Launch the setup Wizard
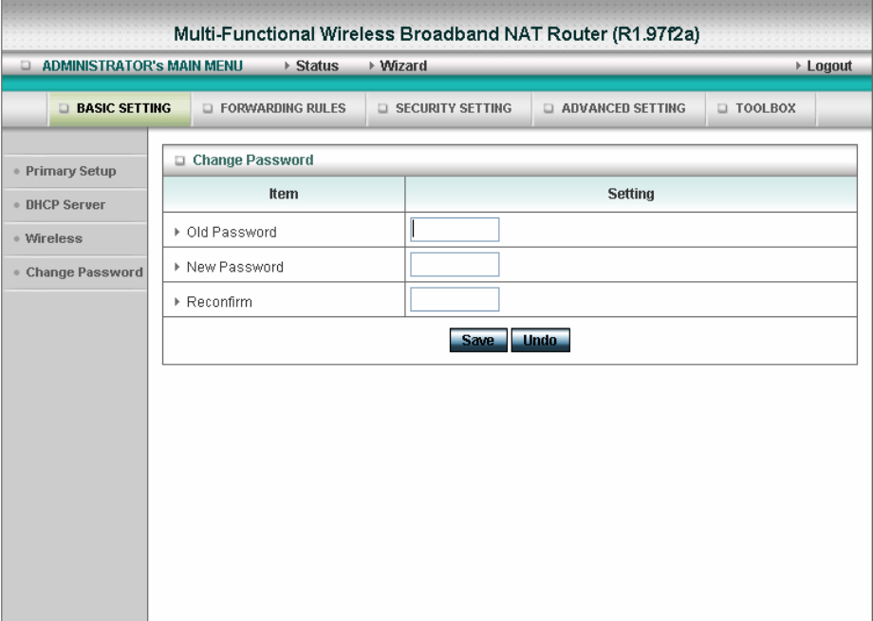This screenshot has height=621, width=873. [x=403, y=66]
